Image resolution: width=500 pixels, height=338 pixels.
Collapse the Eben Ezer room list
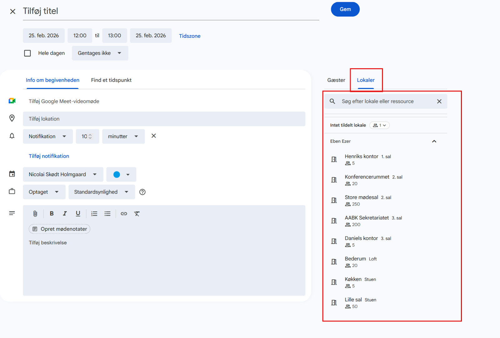[x=434, y=141]
